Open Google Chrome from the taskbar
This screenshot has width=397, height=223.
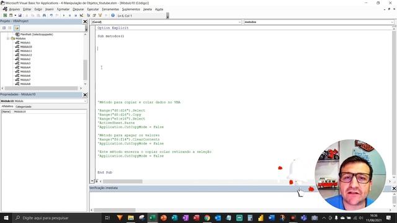[207, 217]
